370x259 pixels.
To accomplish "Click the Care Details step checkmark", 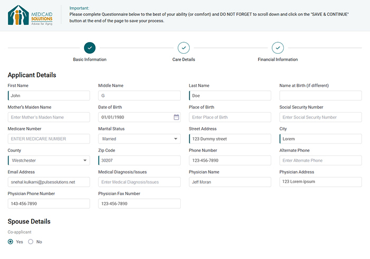I will [x=183, y=48].
